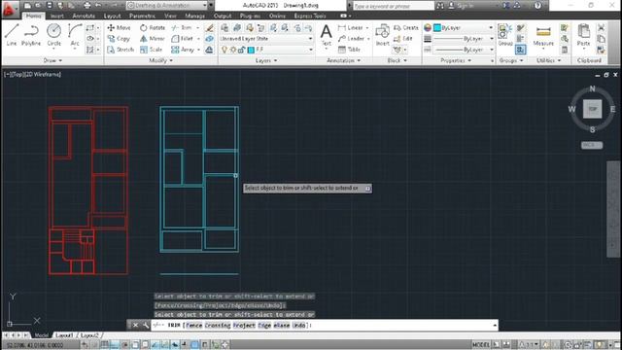The height and width of the screenshot is (350, 622).
Task: Select the Line drawing tool
Action: pos(12,35)
